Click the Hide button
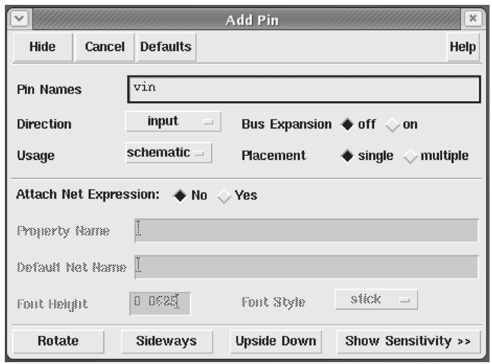Image resolution: width=492 pixels, height=364 pixels. (x=42, y=47)
